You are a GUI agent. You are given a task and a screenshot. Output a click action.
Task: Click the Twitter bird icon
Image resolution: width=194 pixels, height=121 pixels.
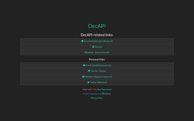click(88, 82)
